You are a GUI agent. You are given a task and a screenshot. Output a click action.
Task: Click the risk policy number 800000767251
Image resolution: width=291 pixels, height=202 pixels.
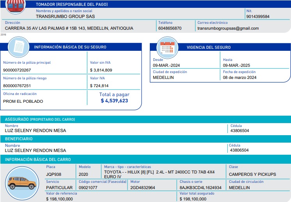tap(17, 86)
